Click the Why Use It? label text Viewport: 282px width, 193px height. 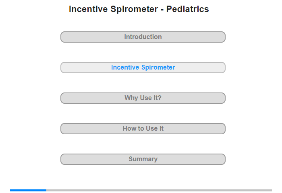pos(143,98)
